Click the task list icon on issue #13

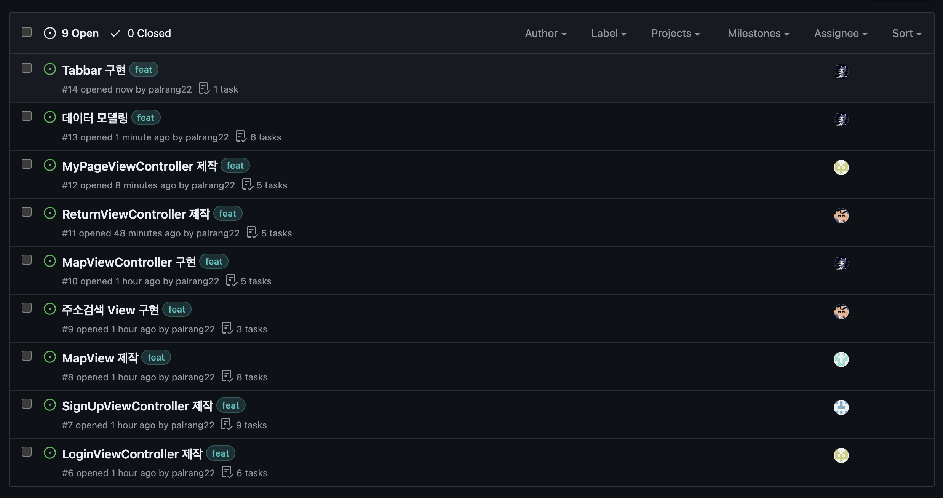[x=241, y=137]
